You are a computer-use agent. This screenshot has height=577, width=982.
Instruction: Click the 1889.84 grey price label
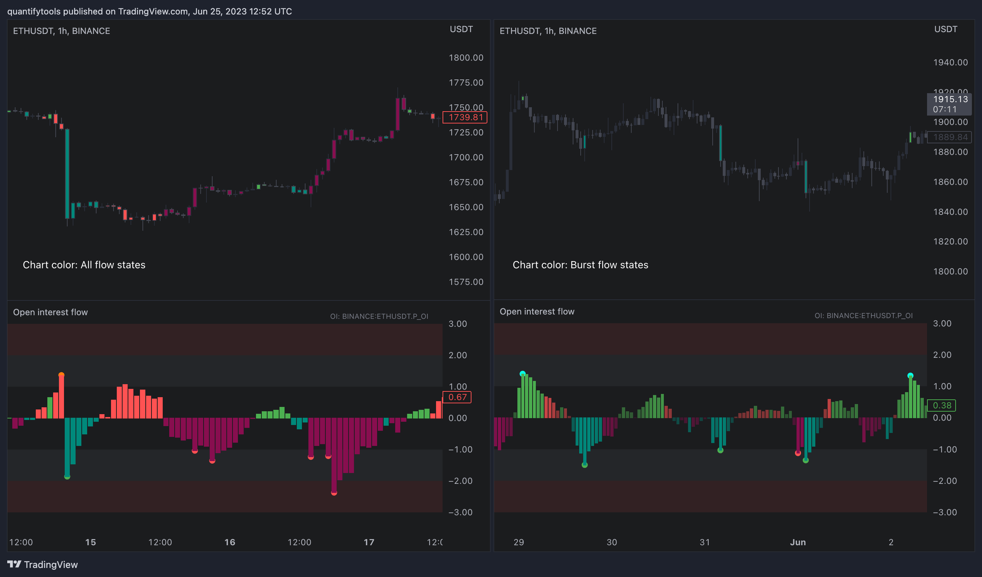949,137
